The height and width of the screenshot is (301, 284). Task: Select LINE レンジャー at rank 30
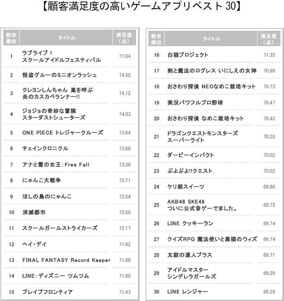(187, 292)
